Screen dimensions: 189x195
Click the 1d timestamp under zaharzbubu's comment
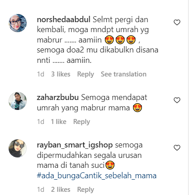[41, 122]
